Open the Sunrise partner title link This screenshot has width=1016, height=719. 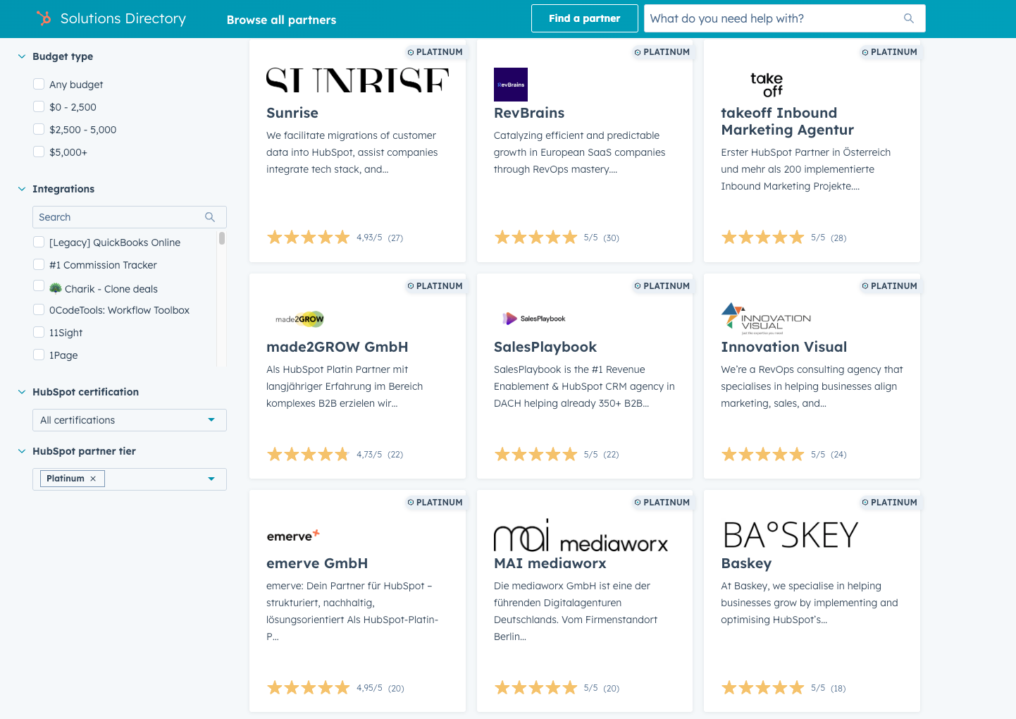[x=292, y=113]
